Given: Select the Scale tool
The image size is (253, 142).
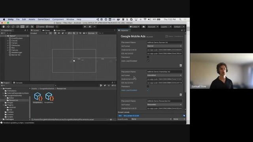Looking at the screenshot, I should pos(18,27).
